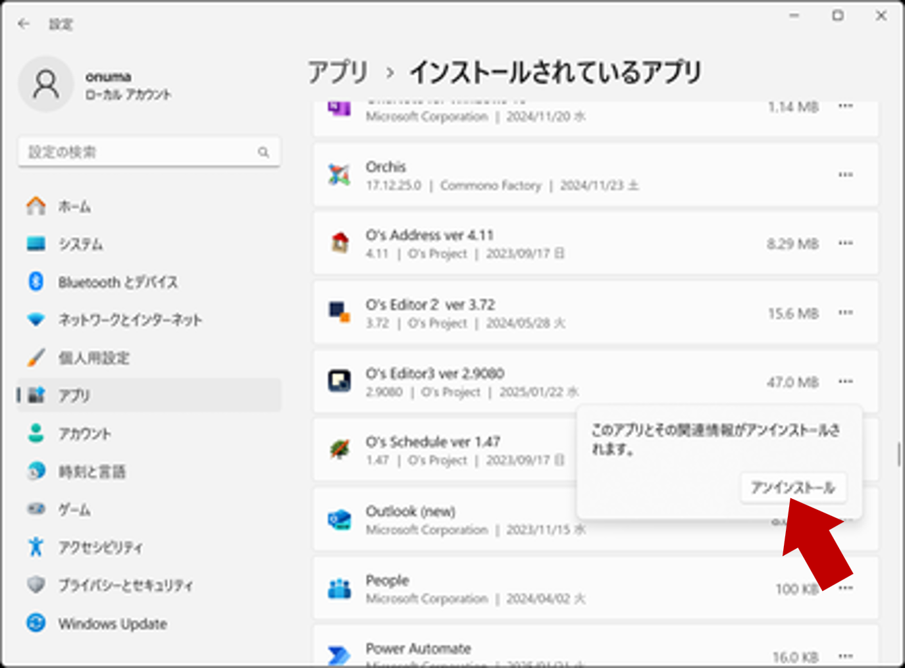Open more options for O's Address ver 4.11
The height and width of the screenshot is (668, 905).
point(846,244)
